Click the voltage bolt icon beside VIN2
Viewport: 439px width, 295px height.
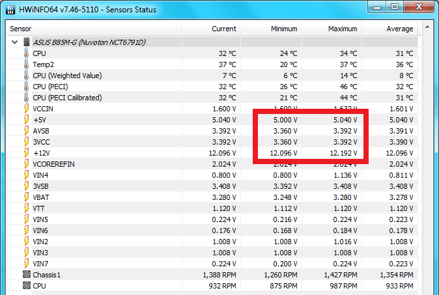(26, 242)
